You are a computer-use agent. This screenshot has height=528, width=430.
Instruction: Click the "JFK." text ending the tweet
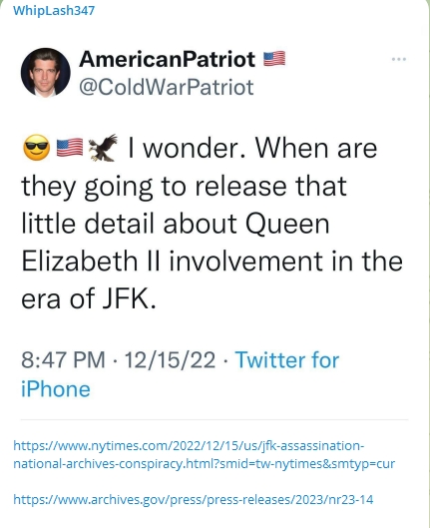pyautogui.click(x=130, y=298)
